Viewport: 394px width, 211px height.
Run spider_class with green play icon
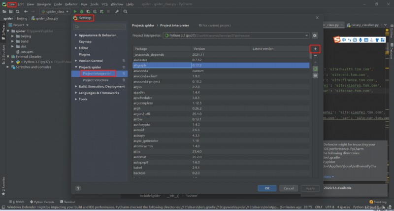coord(75,11)
